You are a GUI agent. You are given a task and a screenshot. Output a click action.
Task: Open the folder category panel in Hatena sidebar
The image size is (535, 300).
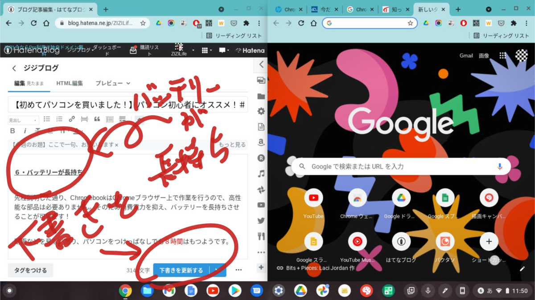[261, 96]
